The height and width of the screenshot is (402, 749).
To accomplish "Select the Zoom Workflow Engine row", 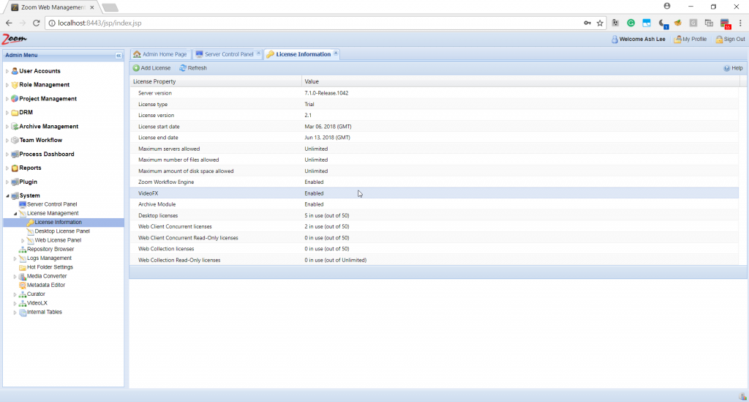I will [x=434, y=182].
